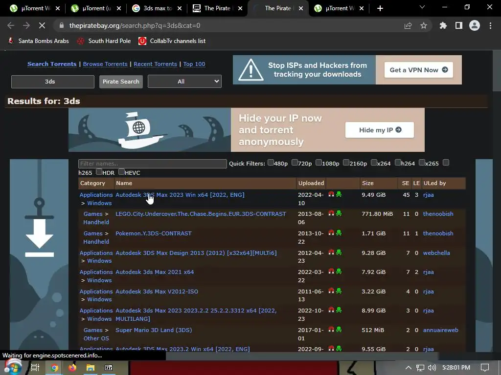Open a new browser tab
The width and height of the screenshot is (501, 375).
tap(380, 8)
